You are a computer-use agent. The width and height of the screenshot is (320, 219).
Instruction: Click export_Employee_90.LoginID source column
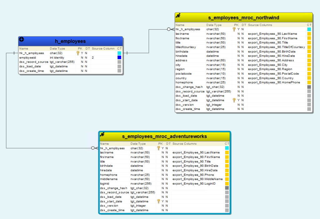(x=194, y=183)
